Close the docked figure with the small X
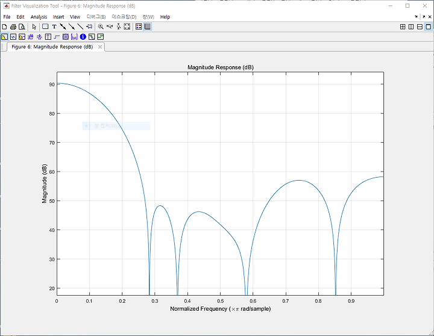The height and width of the screenshot is (336, 434). coord(430,17)
